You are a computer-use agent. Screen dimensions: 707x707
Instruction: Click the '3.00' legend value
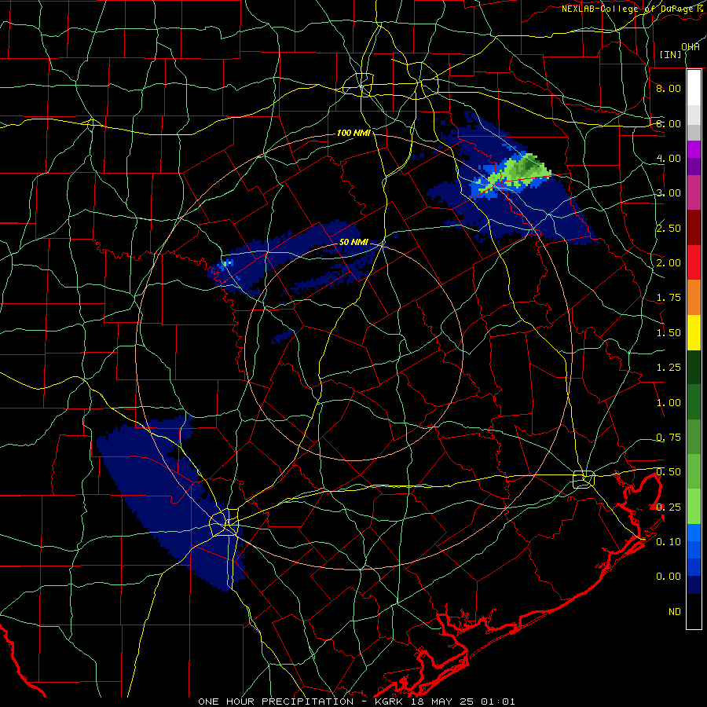click(669, 193)
